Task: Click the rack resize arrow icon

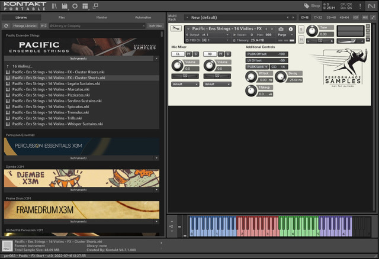Action: click(373, 17)
